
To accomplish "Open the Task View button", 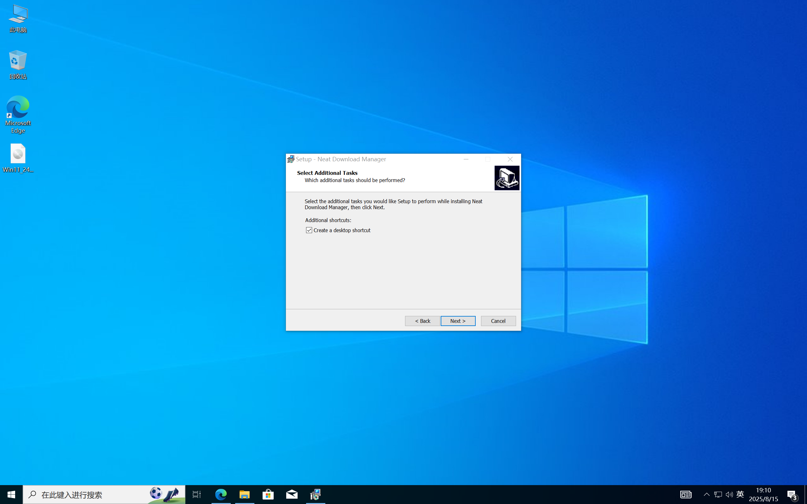I will [x=197, y=494].
